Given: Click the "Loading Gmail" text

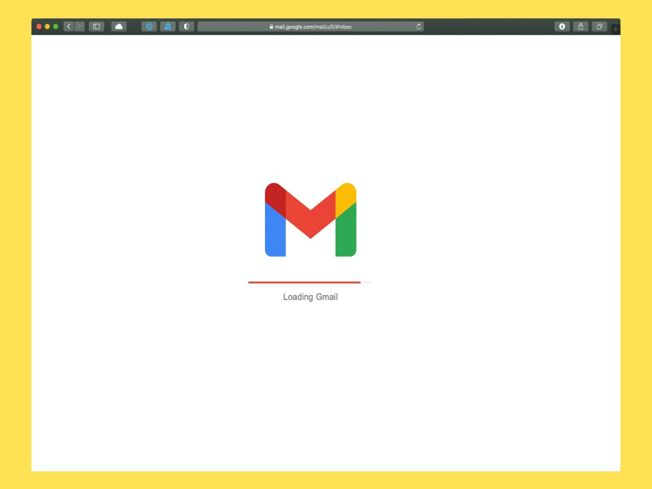Looking at the screenshot, I should 310,297.
